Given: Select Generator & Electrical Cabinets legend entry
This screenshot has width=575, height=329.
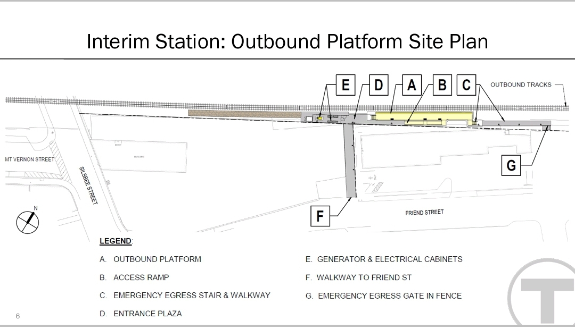Looking at the screenshot, I should [384, 259].
